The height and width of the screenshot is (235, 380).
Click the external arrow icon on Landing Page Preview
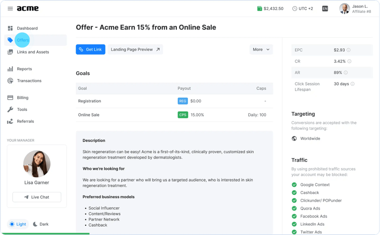click(x=158, y=50)
